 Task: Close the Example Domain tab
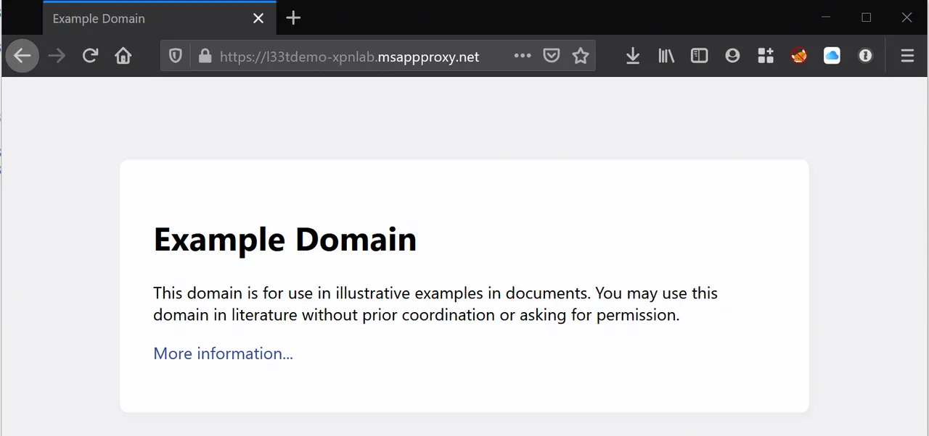tap(258, 18)
